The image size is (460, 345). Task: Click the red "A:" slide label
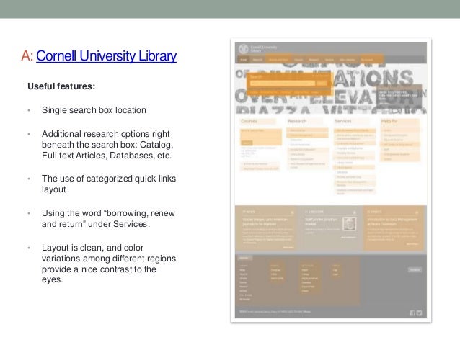pos(27,56)
